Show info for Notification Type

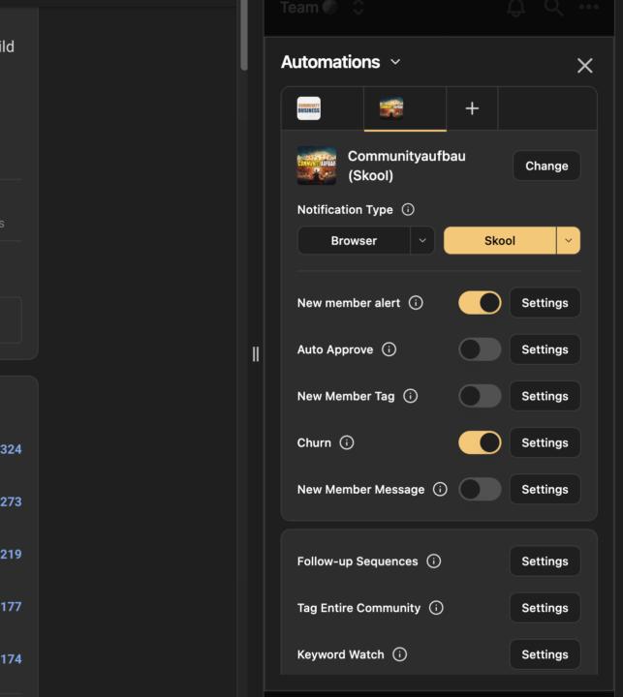(x=408, y=209)
